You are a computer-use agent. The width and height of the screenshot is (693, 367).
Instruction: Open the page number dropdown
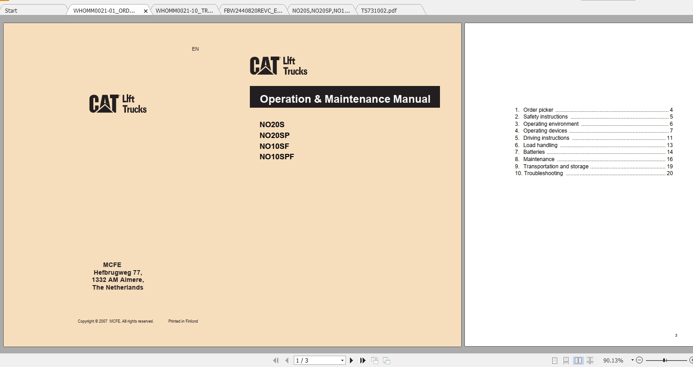342,360
